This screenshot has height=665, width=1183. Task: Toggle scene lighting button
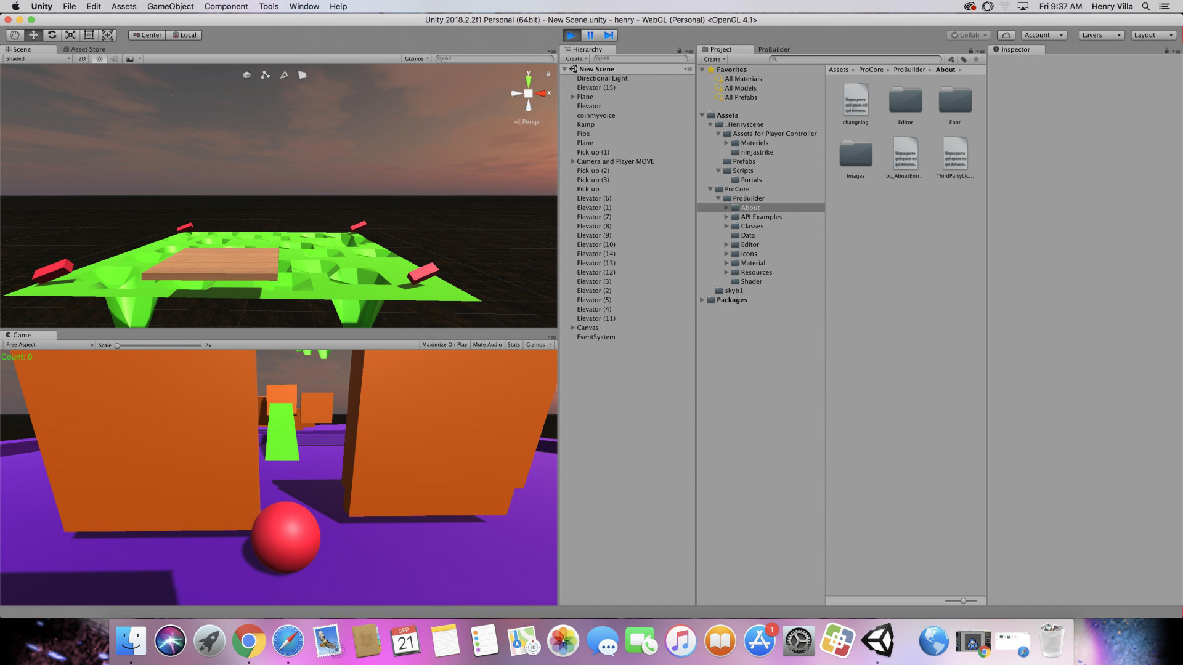pos(100,59)
